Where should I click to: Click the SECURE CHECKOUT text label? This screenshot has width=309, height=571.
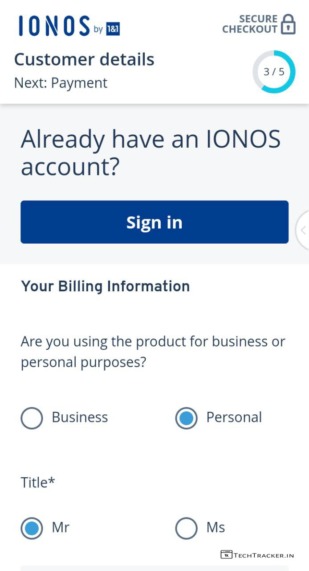coord(250,24)
